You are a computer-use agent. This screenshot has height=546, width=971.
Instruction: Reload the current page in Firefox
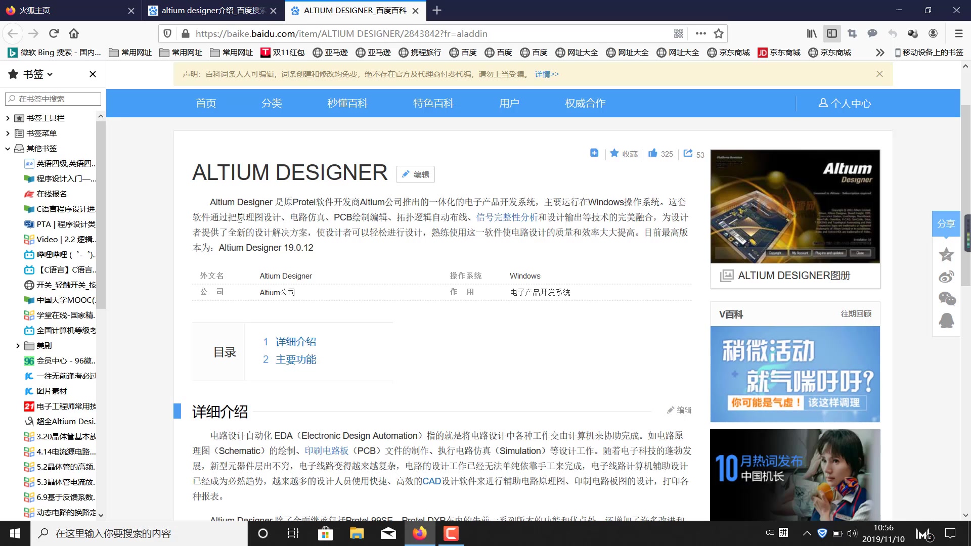click(x=54, y=33)
